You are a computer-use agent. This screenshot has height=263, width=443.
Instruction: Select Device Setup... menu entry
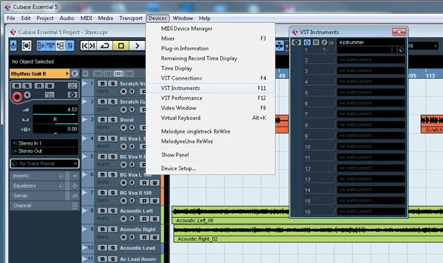pos(210,168)
